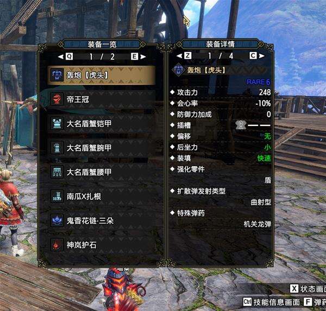This screenshot has width=326, height=311.
Task: Select the 帝王冠 row in equipment list
Action: (102, 99)
